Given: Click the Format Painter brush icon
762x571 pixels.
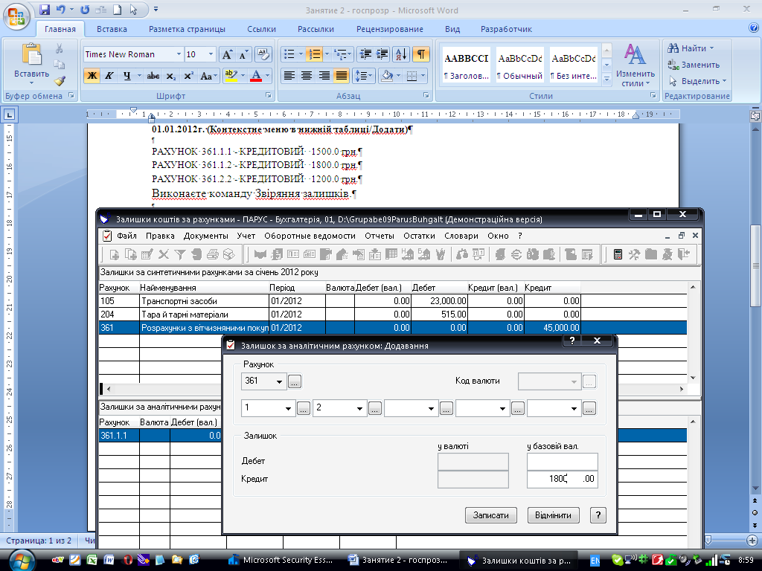Looking at the screenshot, I should point(60,80).
